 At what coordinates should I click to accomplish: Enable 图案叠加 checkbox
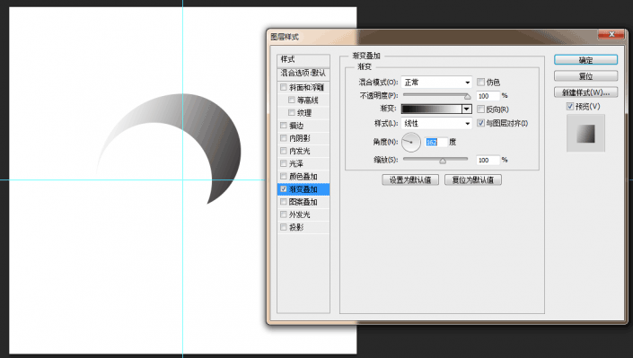pos(284,202)
